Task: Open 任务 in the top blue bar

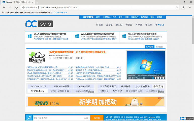Action: tap(114, 17)
